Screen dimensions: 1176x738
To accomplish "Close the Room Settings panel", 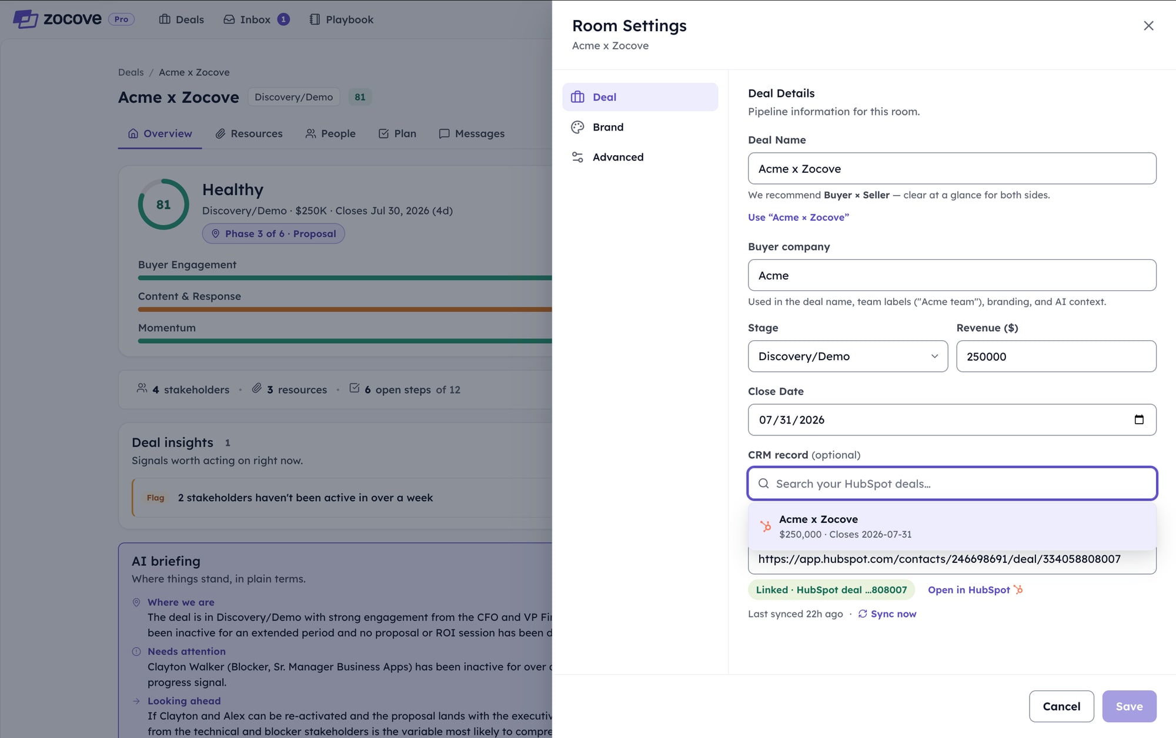I will [1148, 26].
